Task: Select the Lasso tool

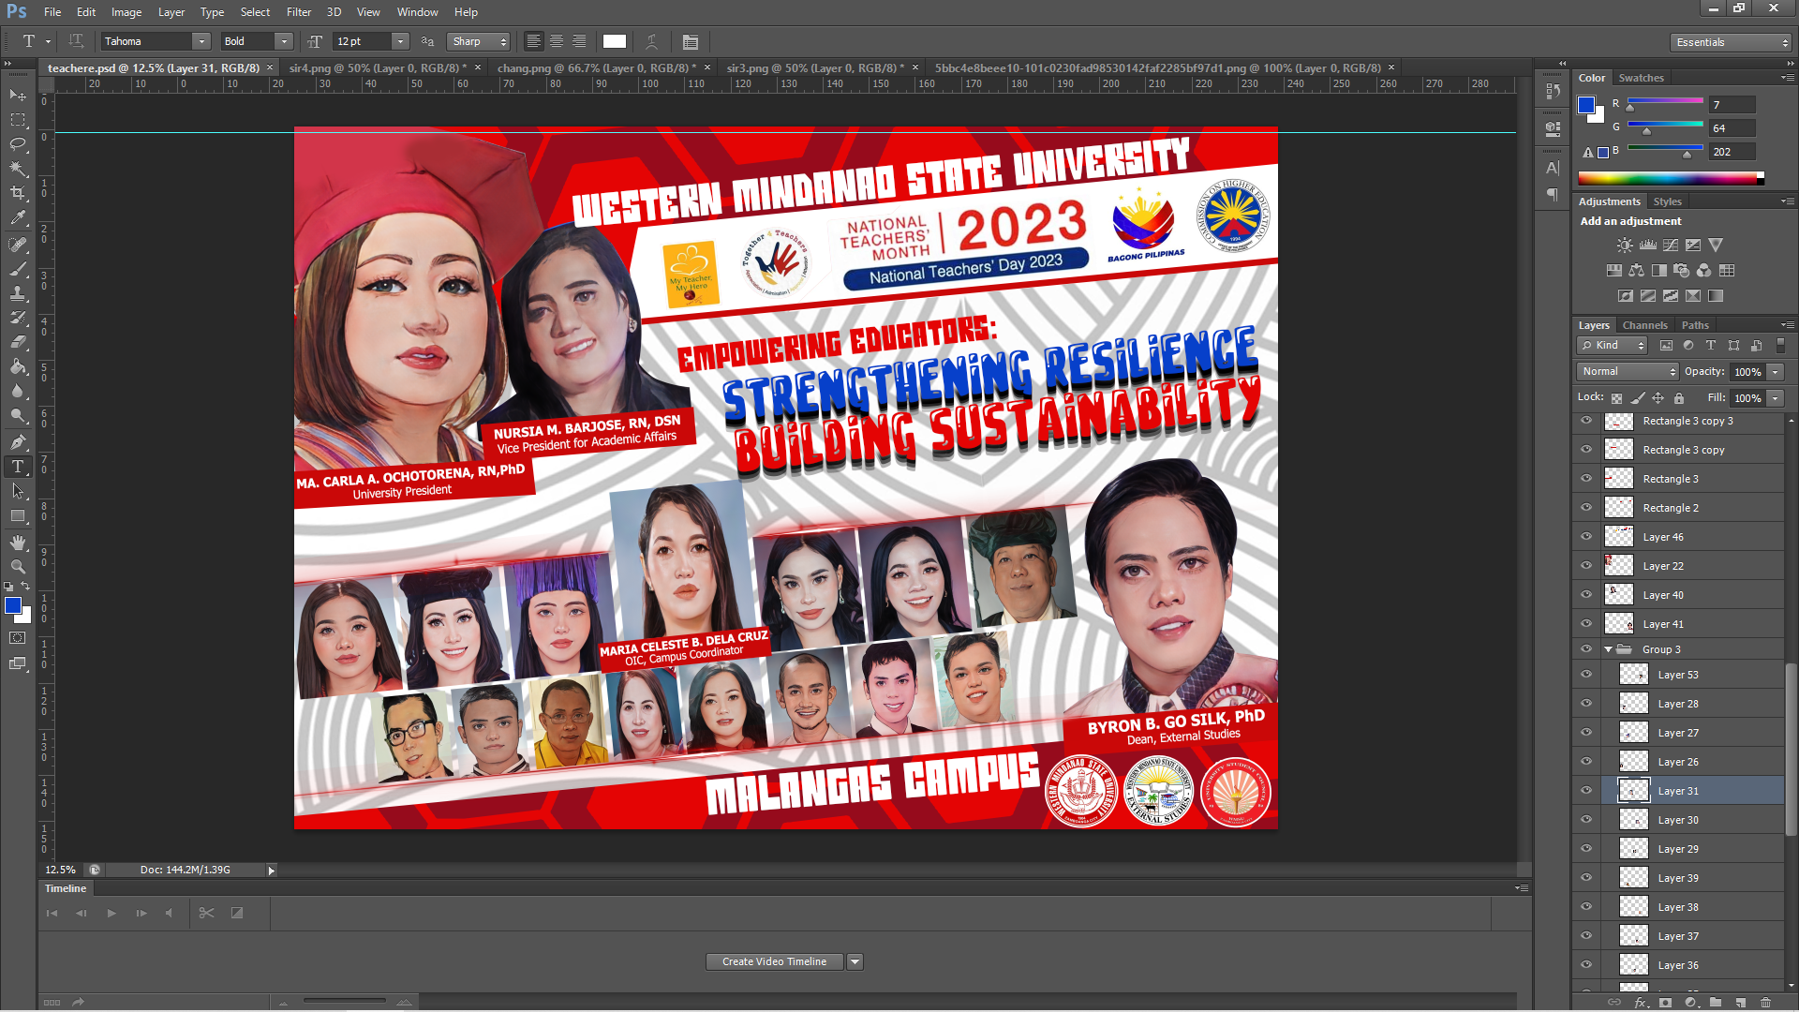Action: point(18,144)
